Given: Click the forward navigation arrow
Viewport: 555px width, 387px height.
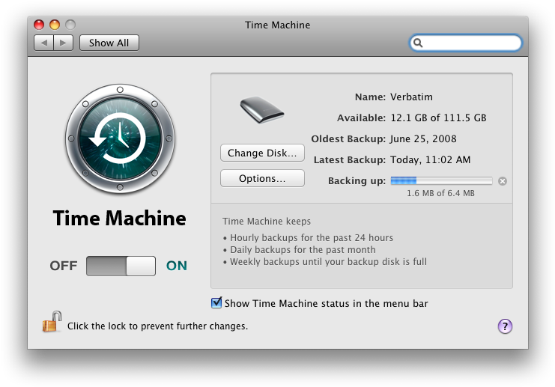Looking at the screenshot, I should 64,43.
